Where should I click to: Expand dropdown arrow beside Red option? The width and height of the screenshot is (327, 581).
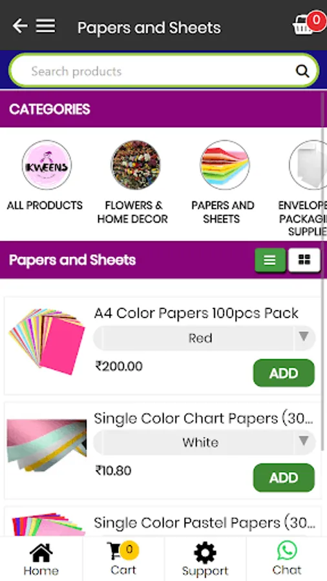304,336
